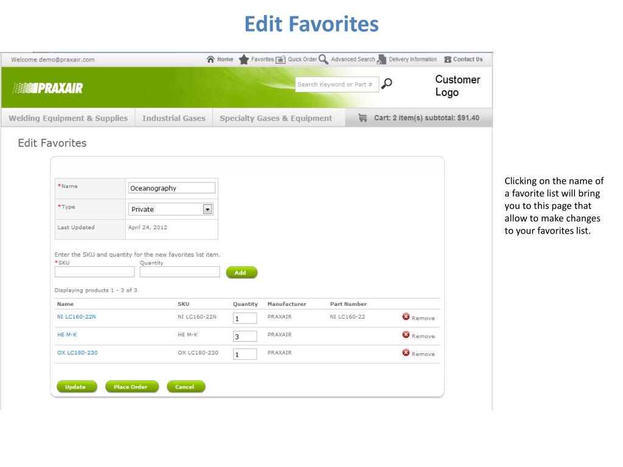
Task: Click the Favorites star icon
Action: [x=243, y=60]
